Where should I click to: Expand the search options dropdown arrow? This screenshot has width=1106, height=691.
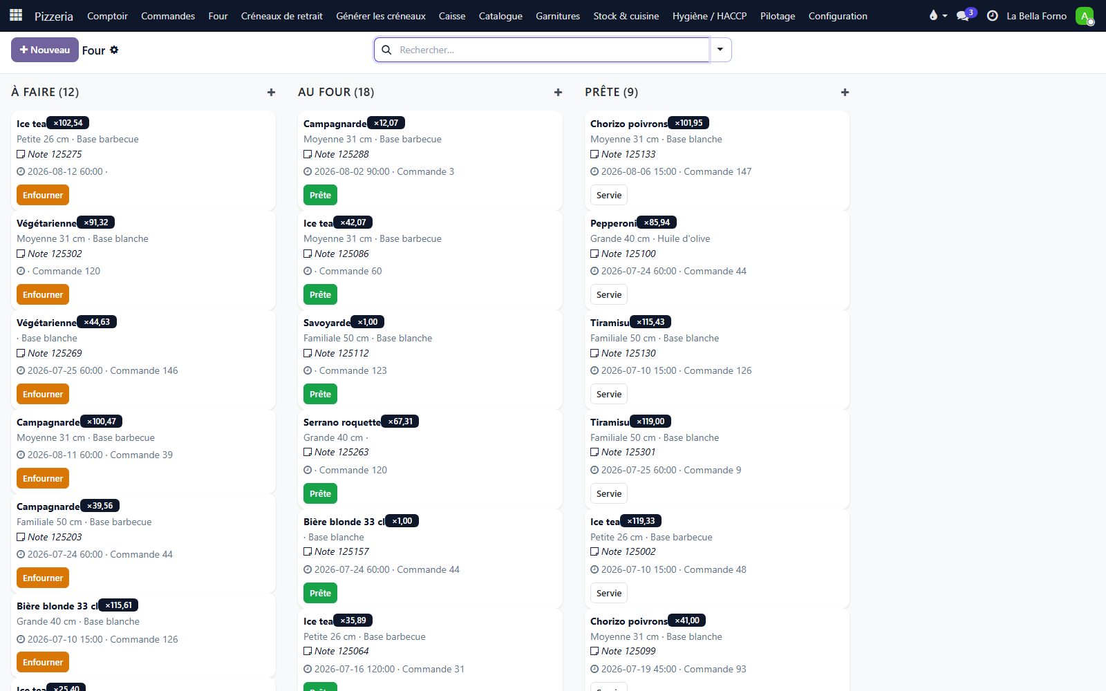(x=720, y=50)
